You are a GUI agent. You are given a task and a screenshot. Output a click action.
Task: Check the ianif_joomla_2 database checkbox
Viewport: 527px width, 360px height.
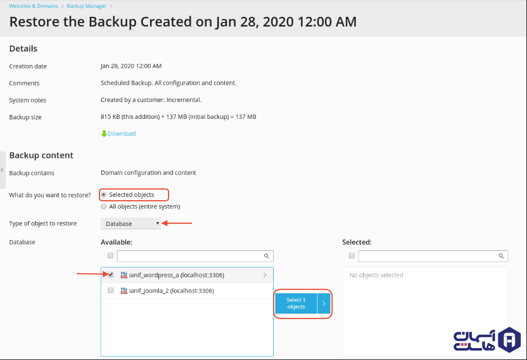[x=111, y=290]
